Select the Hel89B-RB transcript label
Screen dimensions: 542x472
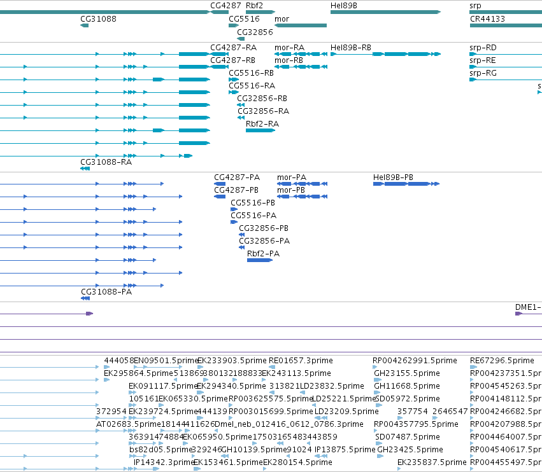point(351,48)
